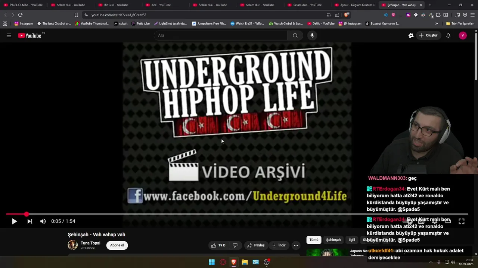Reload the current page

tap(20, 15)
